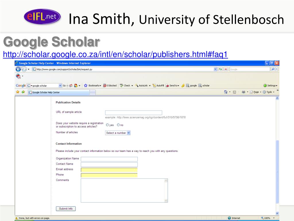Screen dimensions: 294x221
Task: Click the Google search box in IE
Action: point(250,69)
